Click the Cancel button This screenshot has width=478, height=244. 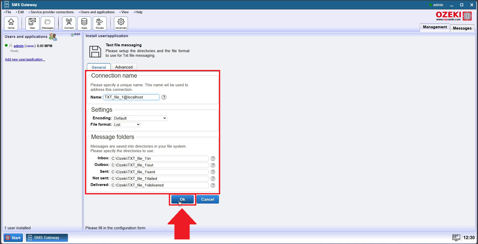[207, 199]
